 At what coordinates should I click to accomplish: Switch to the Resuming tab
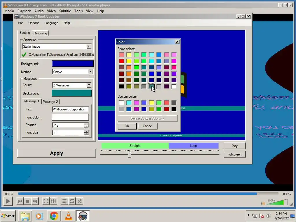[x=40, y=33]
